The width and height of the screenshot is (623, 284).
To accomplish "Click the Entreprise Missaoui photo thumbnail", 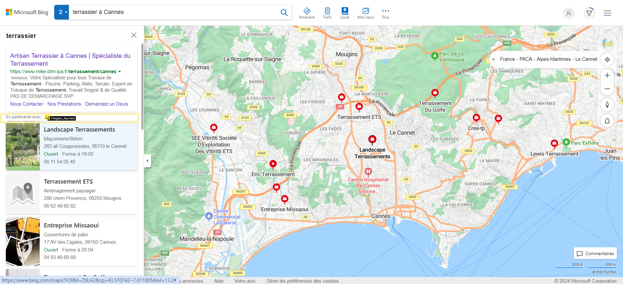I will [23, 241].
